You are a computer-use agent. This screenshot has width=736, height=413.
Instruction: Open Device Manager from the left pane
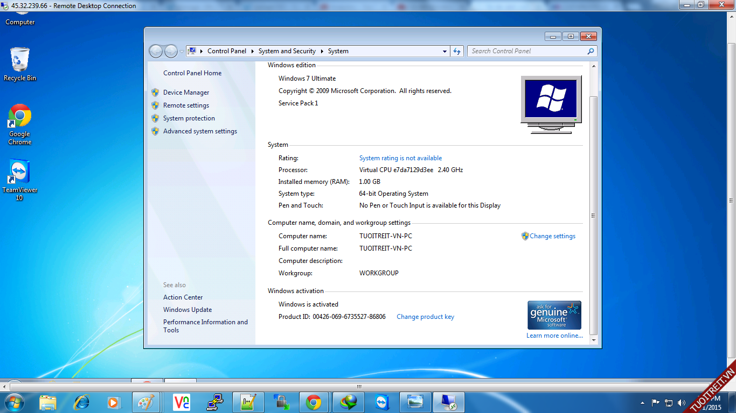(x=186, y=92)
